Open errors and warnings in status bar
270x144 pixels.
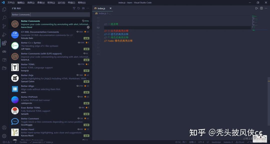click(x=7, y=142)
